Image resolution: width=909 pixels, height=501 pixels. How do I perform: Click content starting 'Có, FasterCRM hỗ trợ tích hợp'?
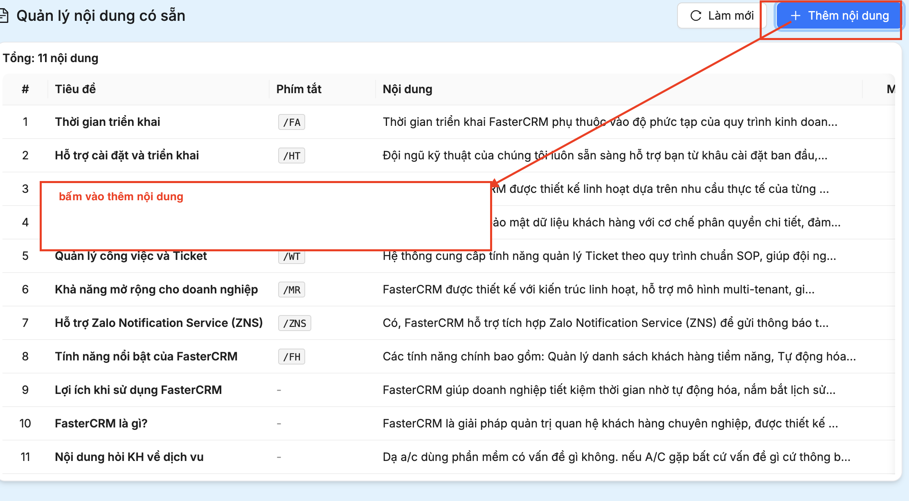[x=605, y=323]
